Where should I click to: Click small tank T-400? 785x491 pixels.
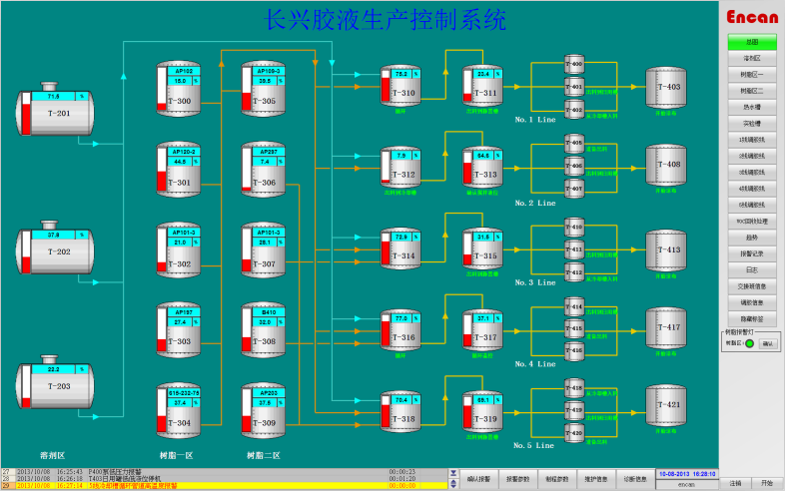point(574,64)
